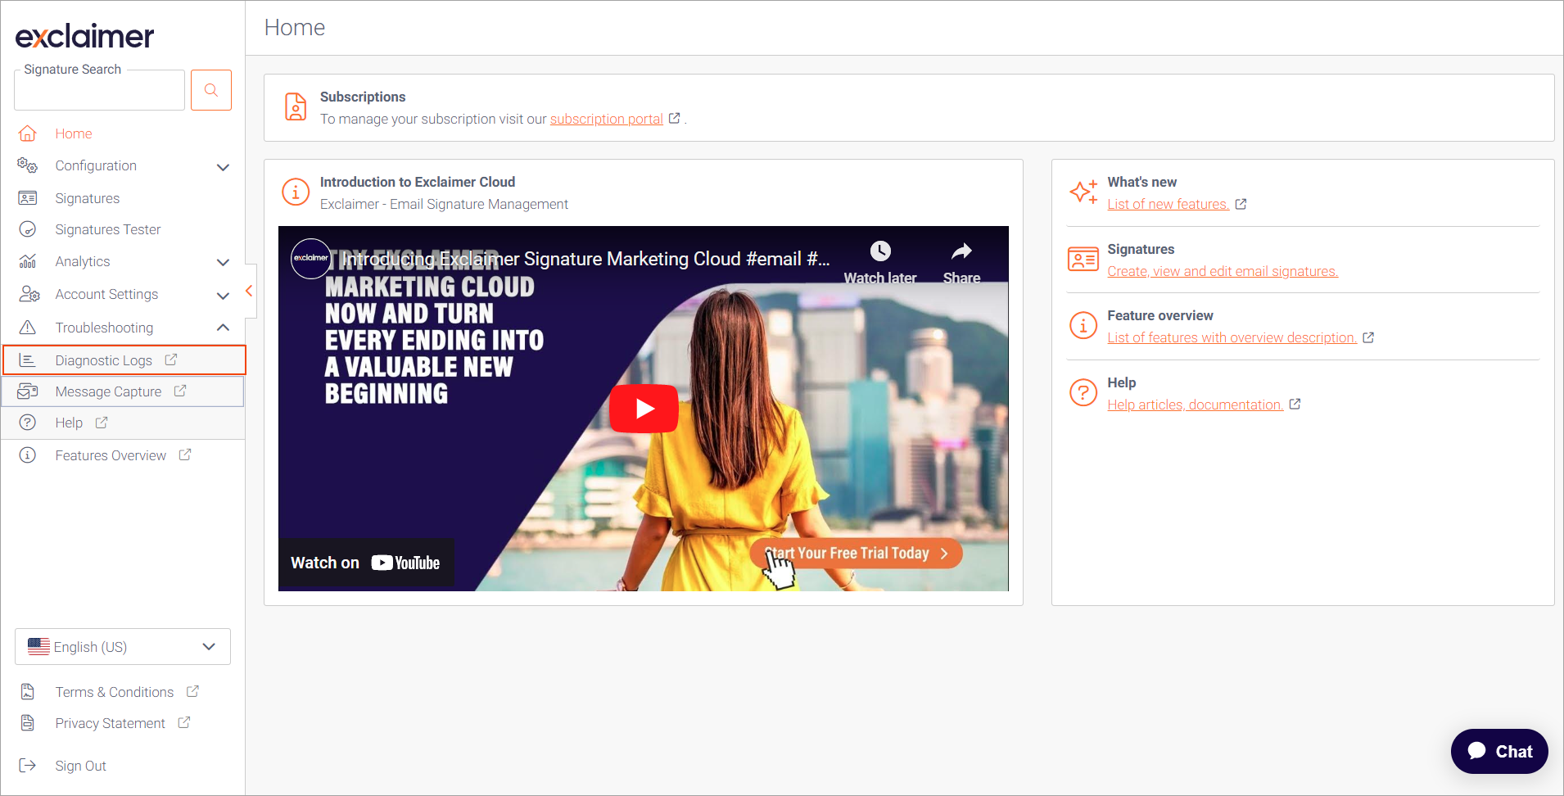Open the Chat button

(x=1499, y=751)
